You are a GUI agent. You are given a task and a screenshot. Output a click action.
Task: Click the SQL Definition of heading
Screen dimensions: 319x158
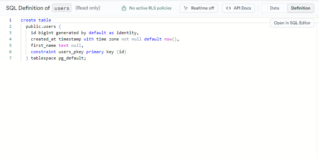click(28, 8)
